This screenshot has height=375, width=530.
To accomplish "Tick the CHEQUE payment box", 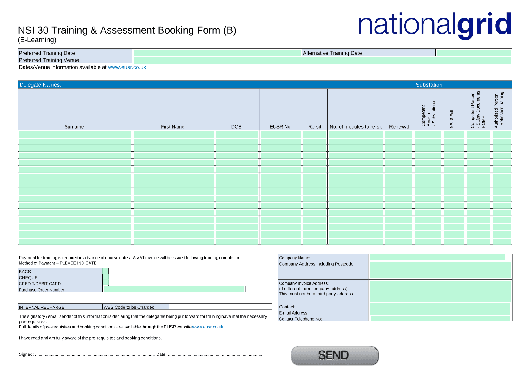I will 105,277.
